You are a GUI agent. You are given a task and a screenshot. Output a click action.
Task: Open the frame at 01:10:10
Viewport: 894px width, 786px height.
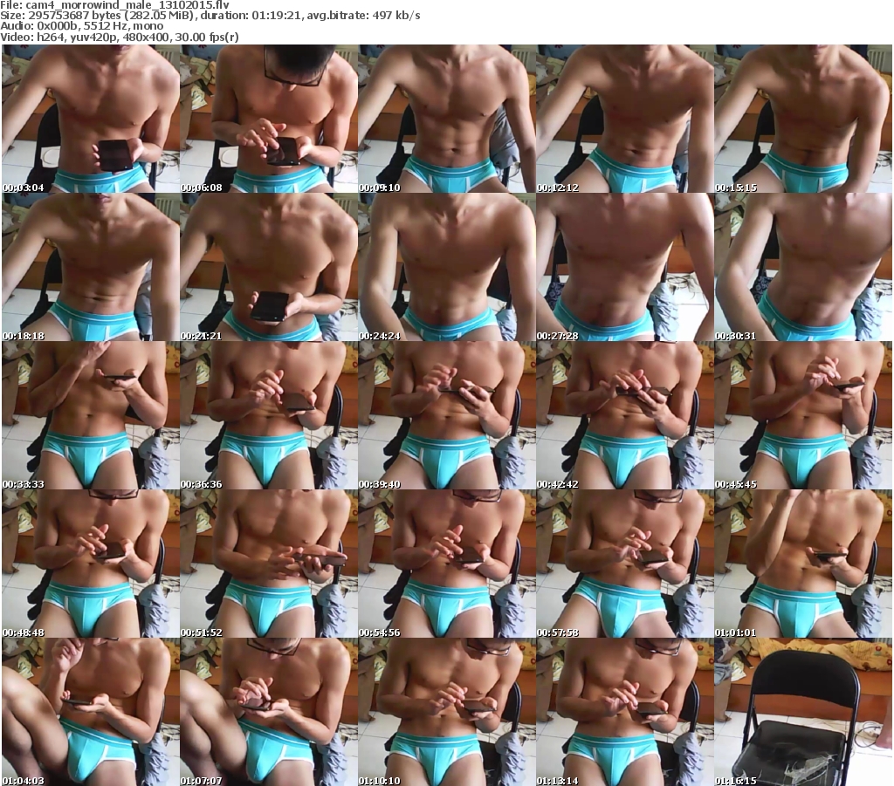(446, 712)
